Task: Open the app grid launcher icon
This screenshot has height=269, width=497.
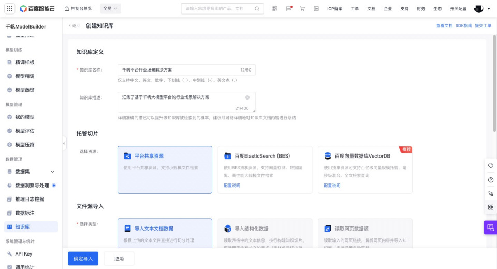Action: (x=10, y=9)
